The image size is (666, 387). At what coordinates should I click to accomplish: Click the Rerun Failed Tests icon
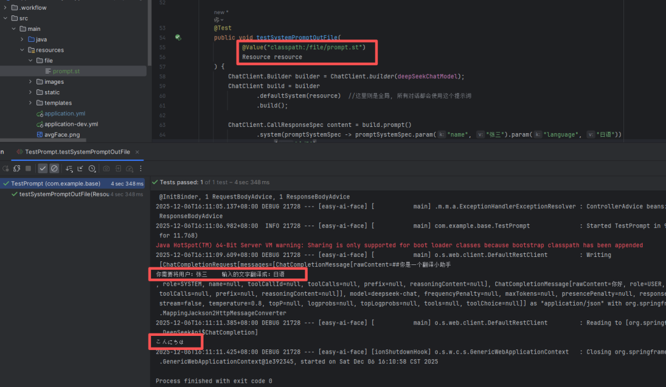point(16,168)
